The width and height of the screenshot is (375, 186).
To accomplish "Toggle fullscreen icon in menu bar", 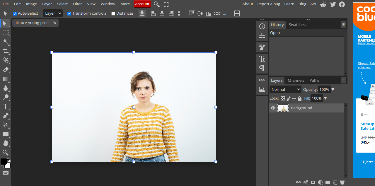I will pos(166,4).
